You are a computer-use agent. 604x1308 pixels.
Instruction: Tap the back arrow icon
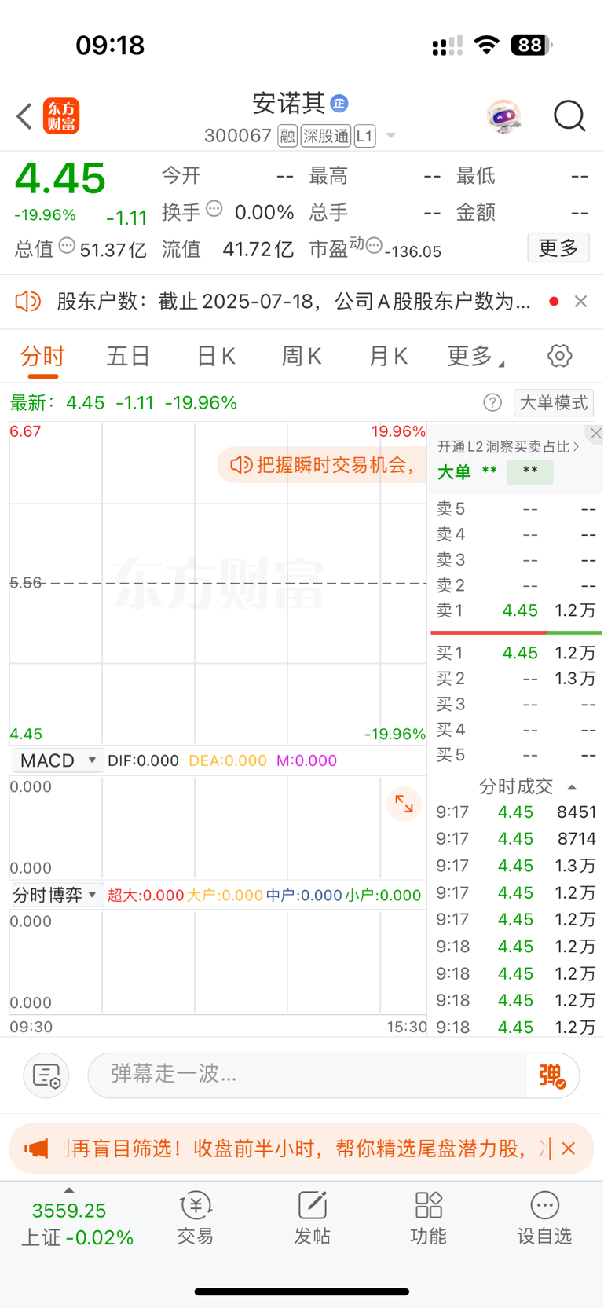(24, 116)
